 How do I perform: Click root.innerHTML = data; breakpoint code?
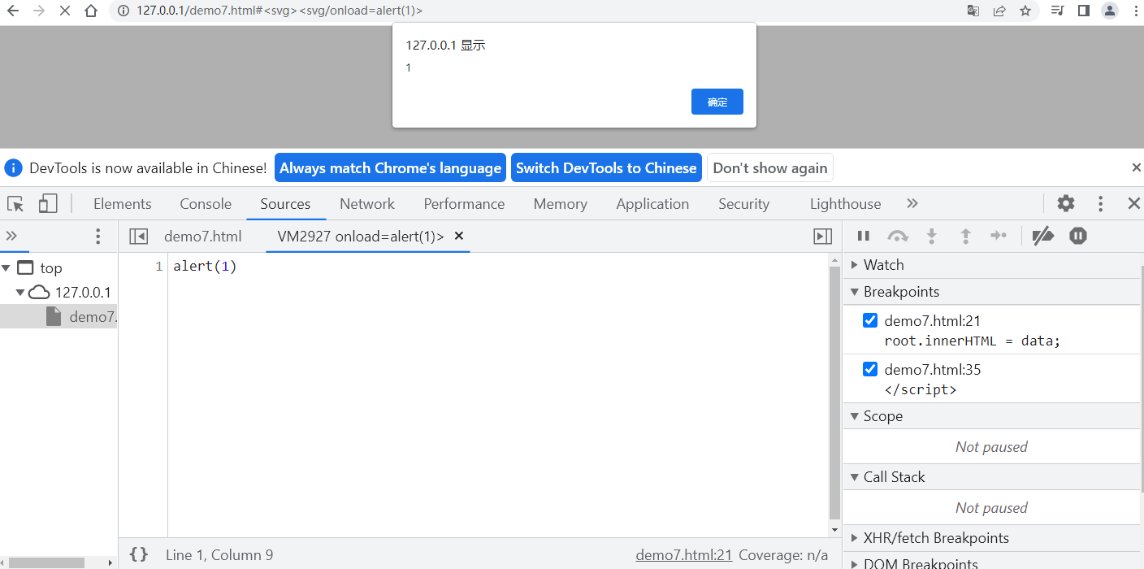[973, 341]
